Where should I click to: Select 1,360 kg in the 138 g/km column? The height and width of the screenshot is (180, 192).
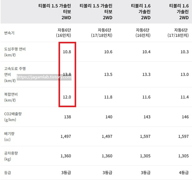(x=66, y=156)
